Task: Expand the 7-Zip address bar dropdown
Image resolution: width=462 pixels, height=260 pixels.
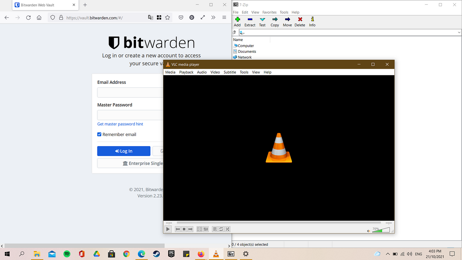Action: [459, 32]
